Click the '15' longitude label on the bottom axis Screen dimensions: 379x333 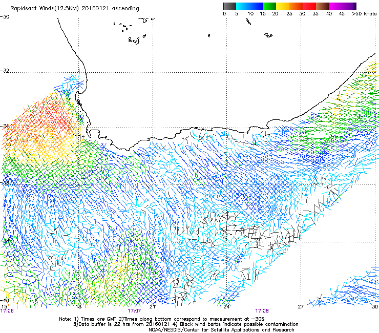(x=4, y=307)
